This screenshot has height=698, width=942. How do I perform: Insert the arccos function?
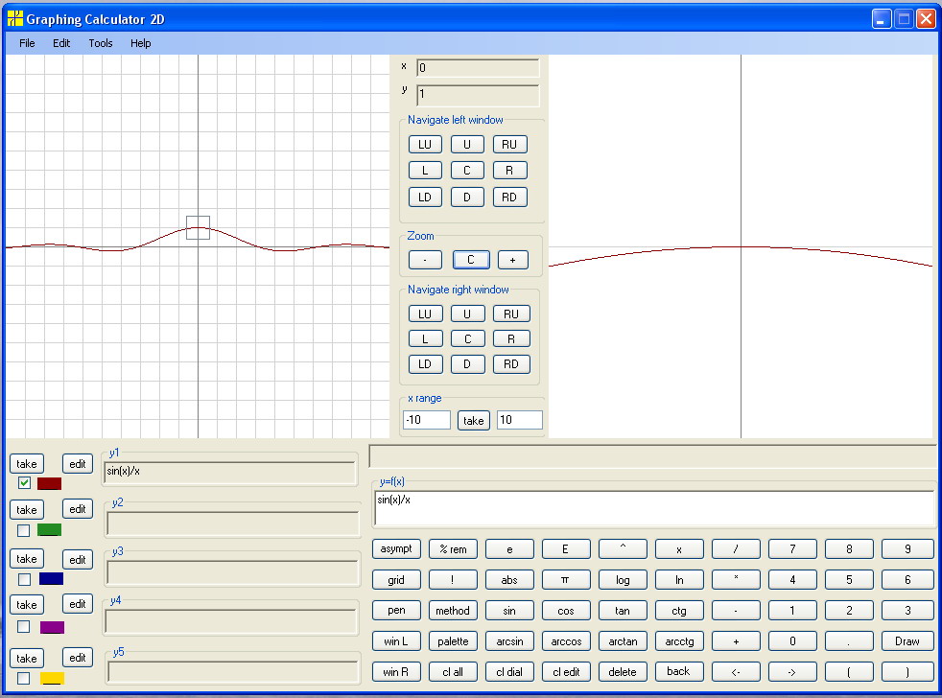(x=566, y=641)
